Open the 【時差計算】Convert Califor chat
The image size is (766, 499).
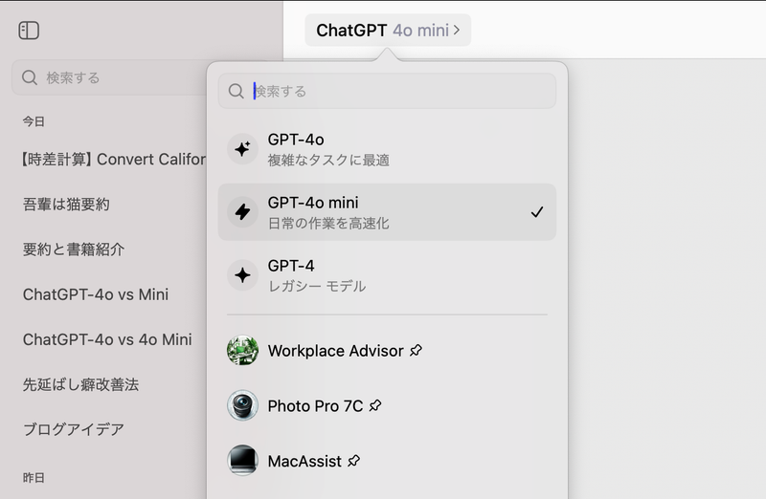[113, 159]
